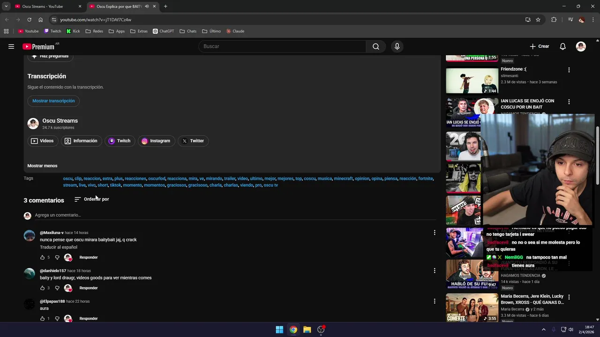Open File Explorer from the taskbar
Image resolution: width=600 pixels, height=337 pixels.
point(307,330)
